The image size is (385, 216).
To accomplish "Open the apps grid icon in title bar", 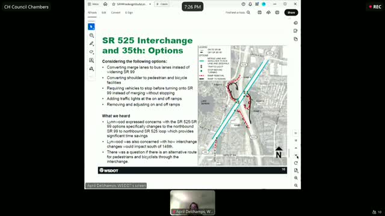I will tap(257, 4).
